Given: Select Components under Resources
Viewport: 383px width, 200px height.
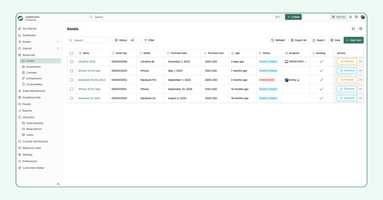Looking at the screenshot, I should coord(34,78).
